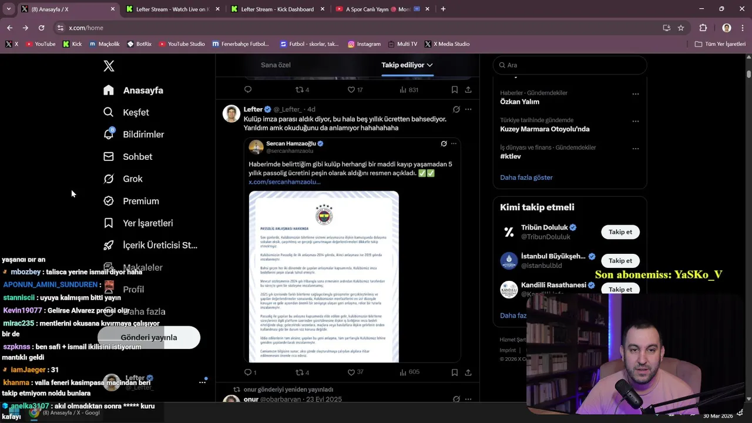The height and width of the screenshot is (423, 752).
Task: Open the X logo home icon
Action: pyautogui.click(x=109, y=66)
